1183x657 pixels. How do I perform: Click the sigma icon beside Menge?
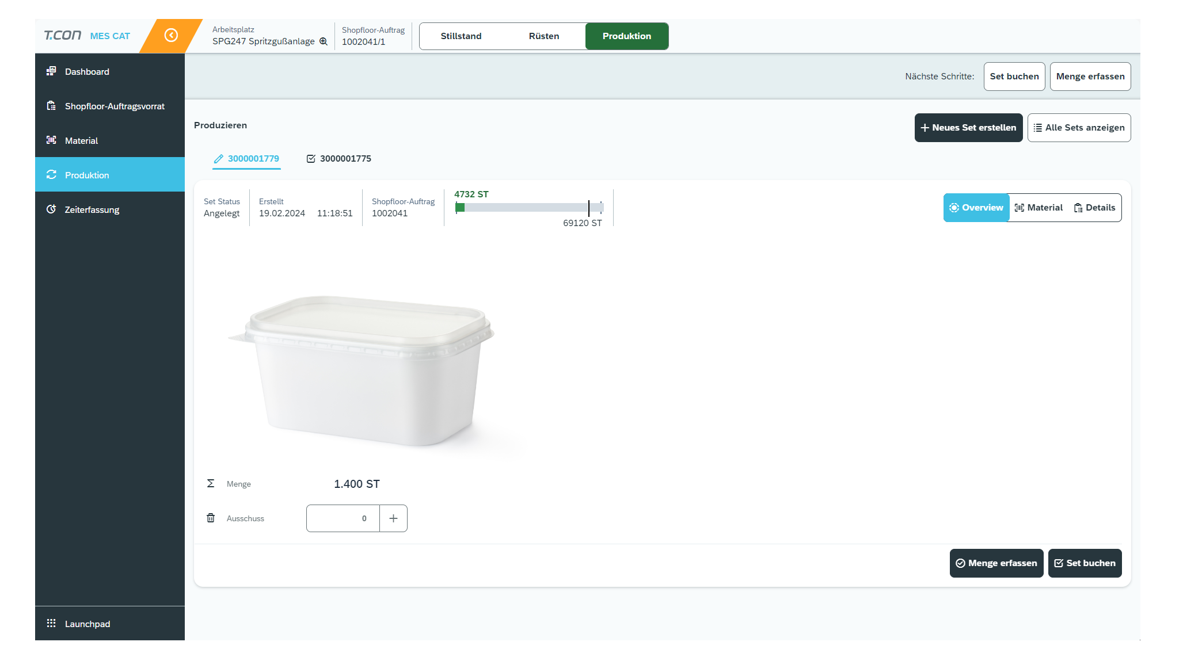pyautogui.click(x=211, y=484)
